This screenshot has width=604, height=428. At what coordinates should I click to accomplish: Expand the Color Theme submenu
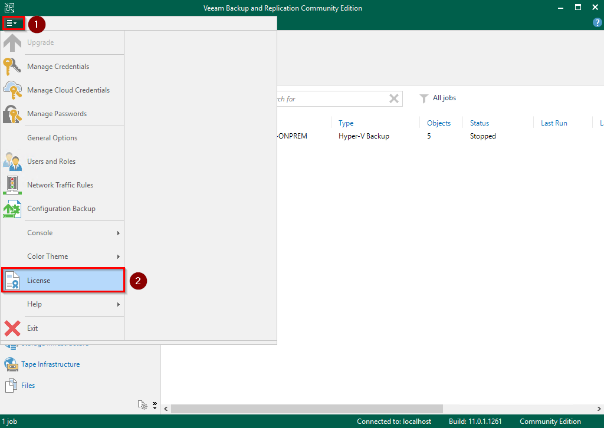point(63,256)
